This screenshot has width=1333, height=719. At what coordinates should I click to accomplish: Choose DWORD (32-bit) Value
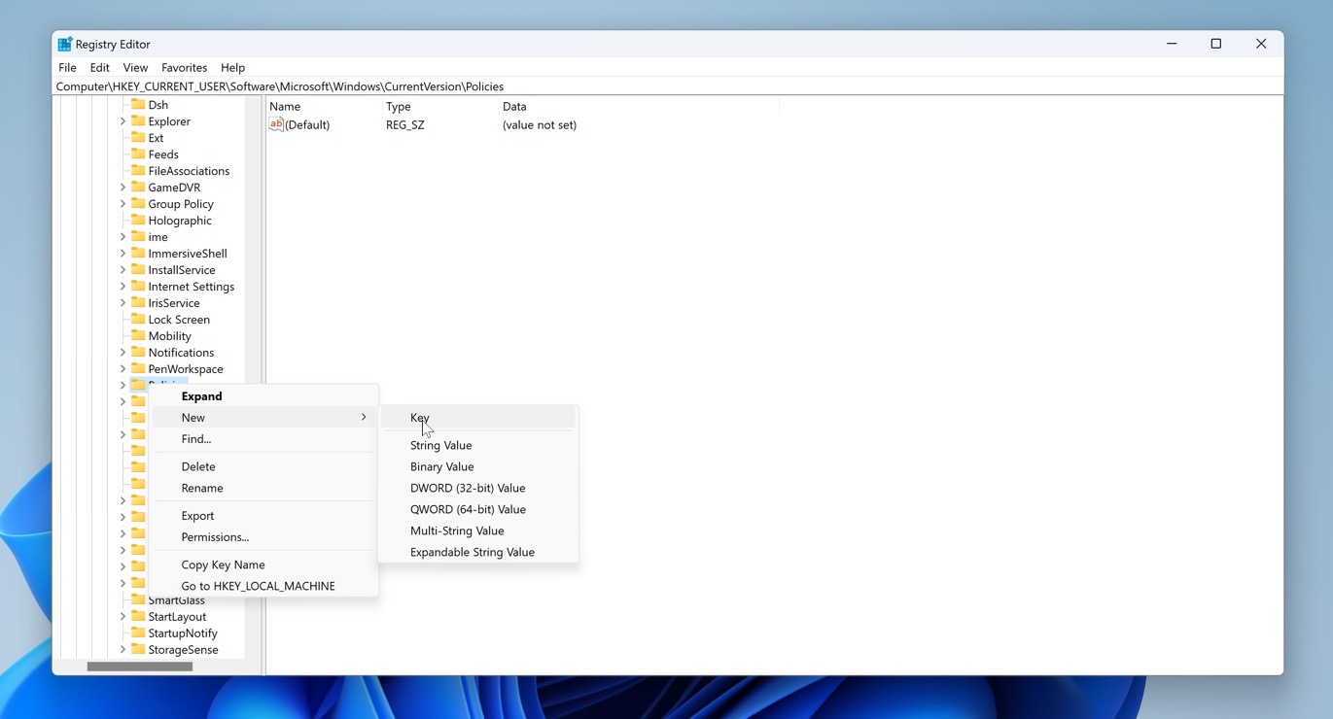(x=478, y=488)
